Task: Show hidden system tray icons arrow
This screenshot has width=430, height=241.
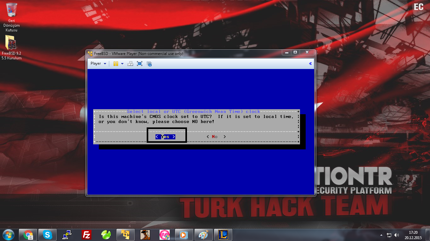Action: point(382,235)
